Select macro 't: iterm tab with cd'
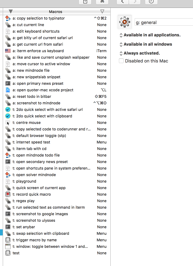Viewport: 193px width, 266px height. tap(57, 149)
